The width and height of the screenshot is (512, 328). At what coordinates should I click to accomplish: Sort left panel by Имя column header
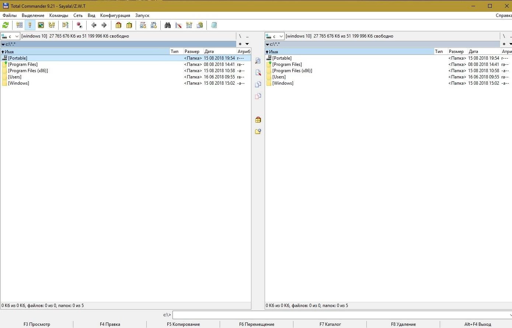click(x=85, y=52)
